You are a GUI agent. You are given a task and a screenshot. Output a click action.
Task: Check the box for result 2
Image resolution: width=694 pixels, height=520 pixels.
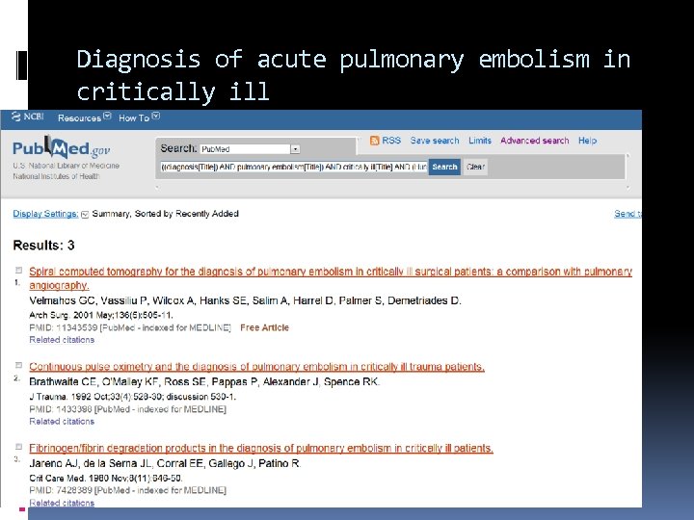pyautogui.click(x=18, y=365)
